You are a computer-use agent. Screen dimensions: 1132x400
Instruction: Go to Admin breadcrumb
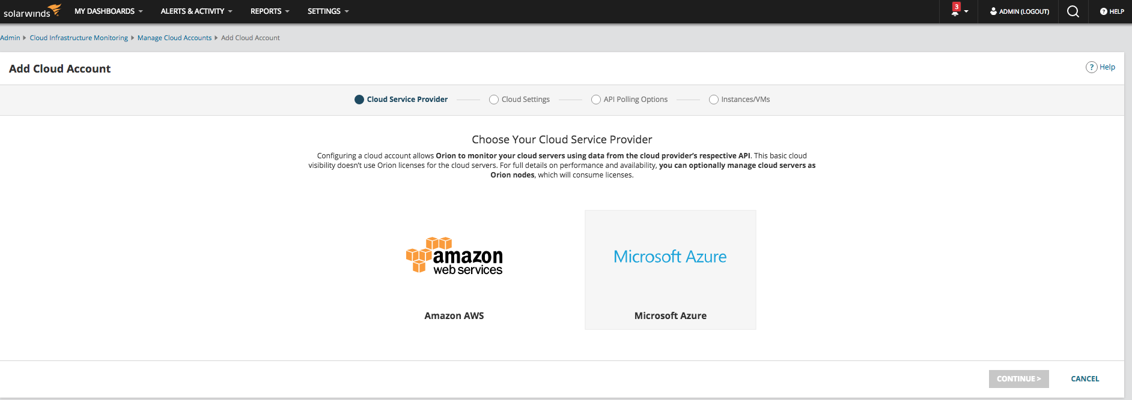point(10,38)
